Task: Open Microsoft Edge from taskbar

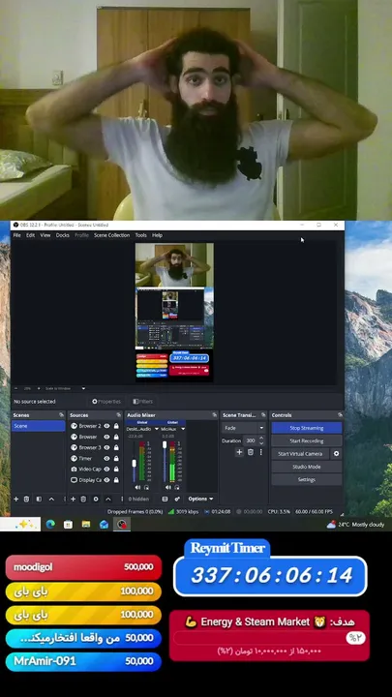Action: (50, 525)
